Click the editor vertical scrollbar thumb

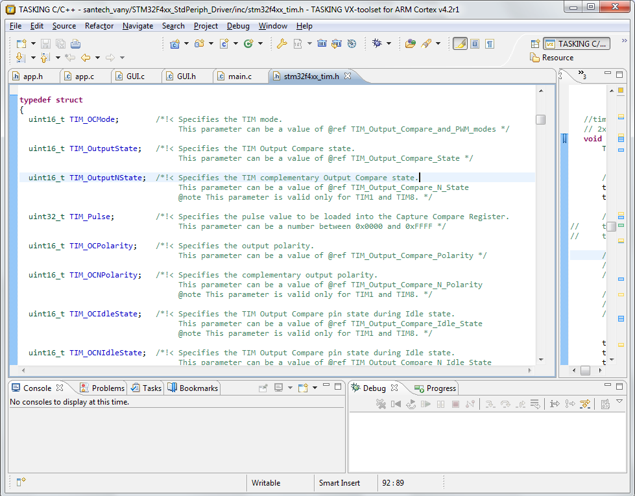pyautogui.click(x=541, y=119)
